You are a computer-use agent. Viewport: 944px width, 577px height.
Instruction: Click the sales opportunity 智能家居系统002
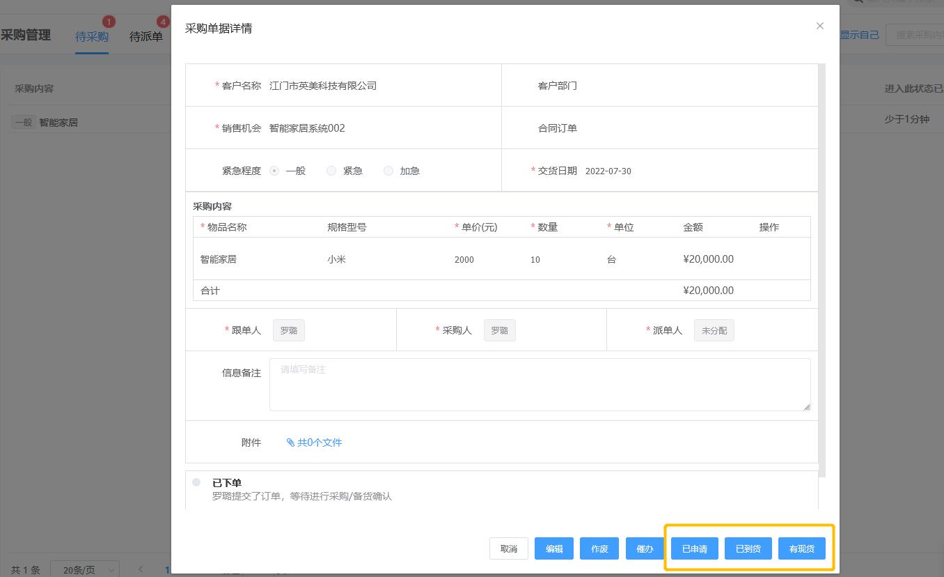[307, 128]
